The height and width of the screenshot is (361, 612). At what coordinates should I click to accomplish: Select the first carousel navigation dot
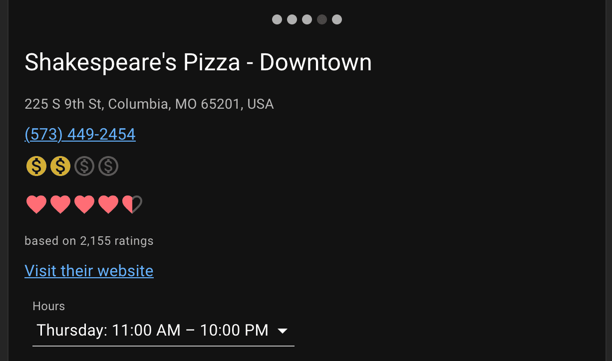277,19
